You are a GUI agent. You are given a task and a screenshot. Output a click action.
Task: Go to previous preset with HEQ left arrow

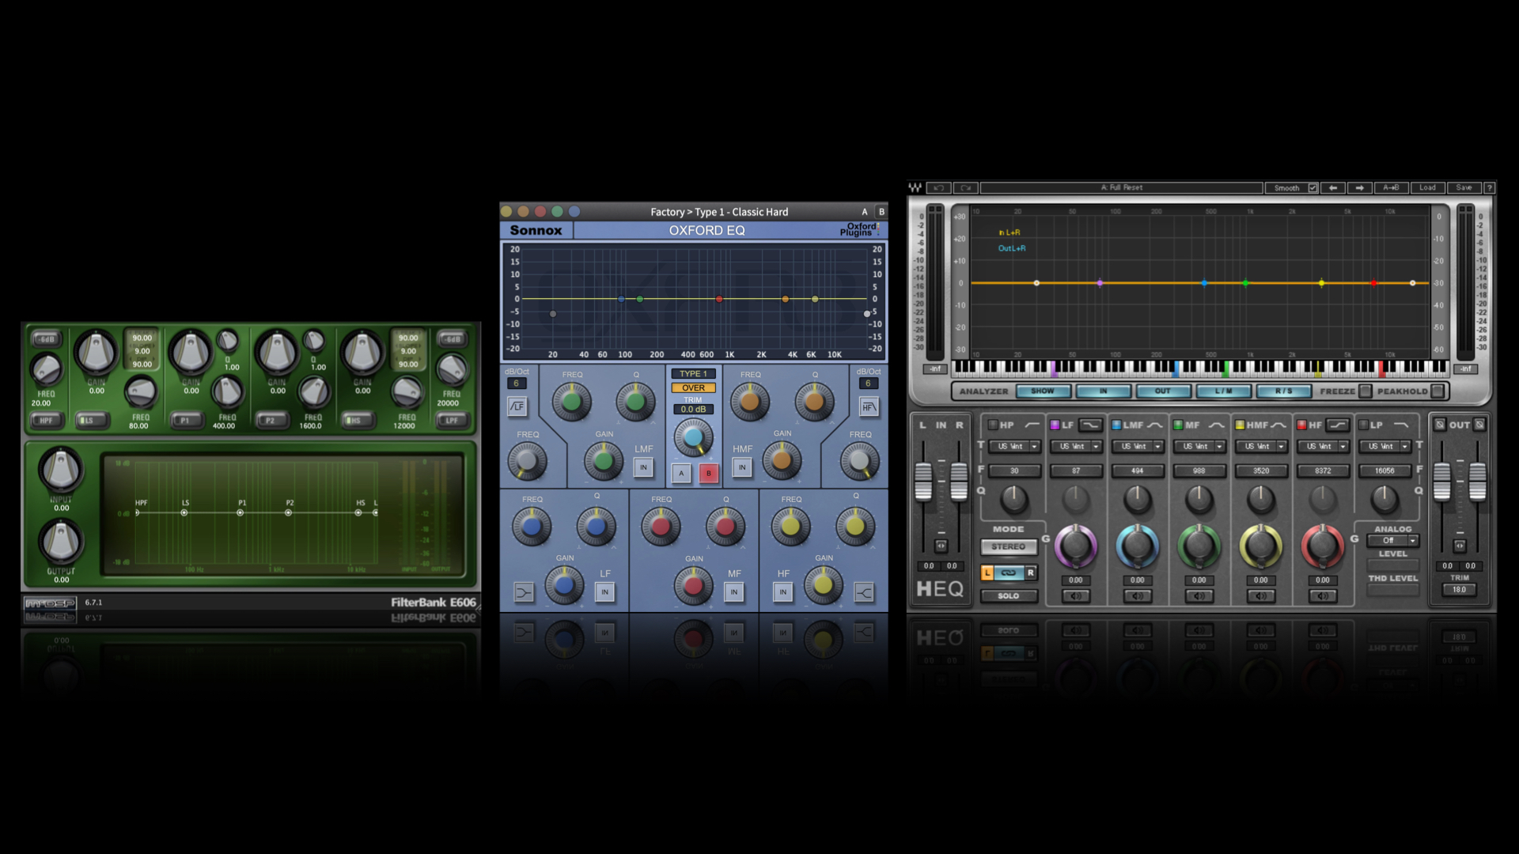pyautogui.click(x=1333, y=188)
